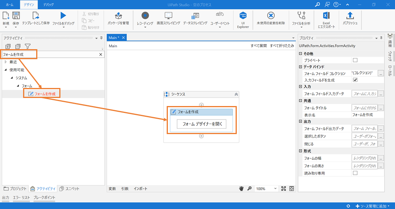Open the 引数 tab in the designer footer

125,189
